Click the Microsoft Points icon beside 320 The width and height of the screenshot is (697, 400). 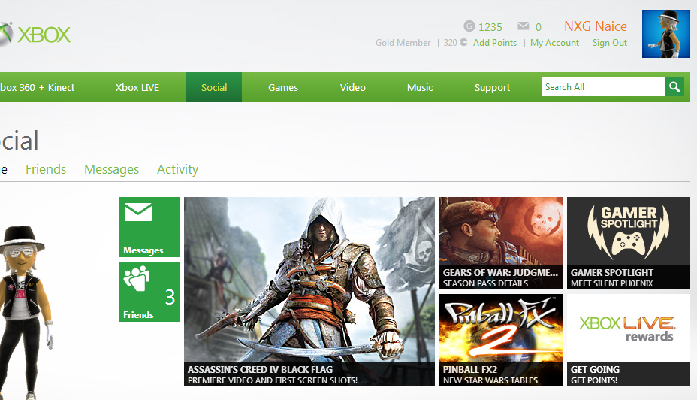[x=463, y=42]
